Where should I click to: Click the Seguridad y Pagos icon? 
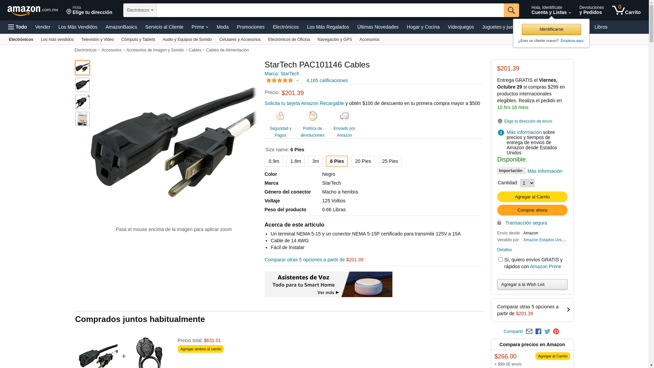point(280,116)
